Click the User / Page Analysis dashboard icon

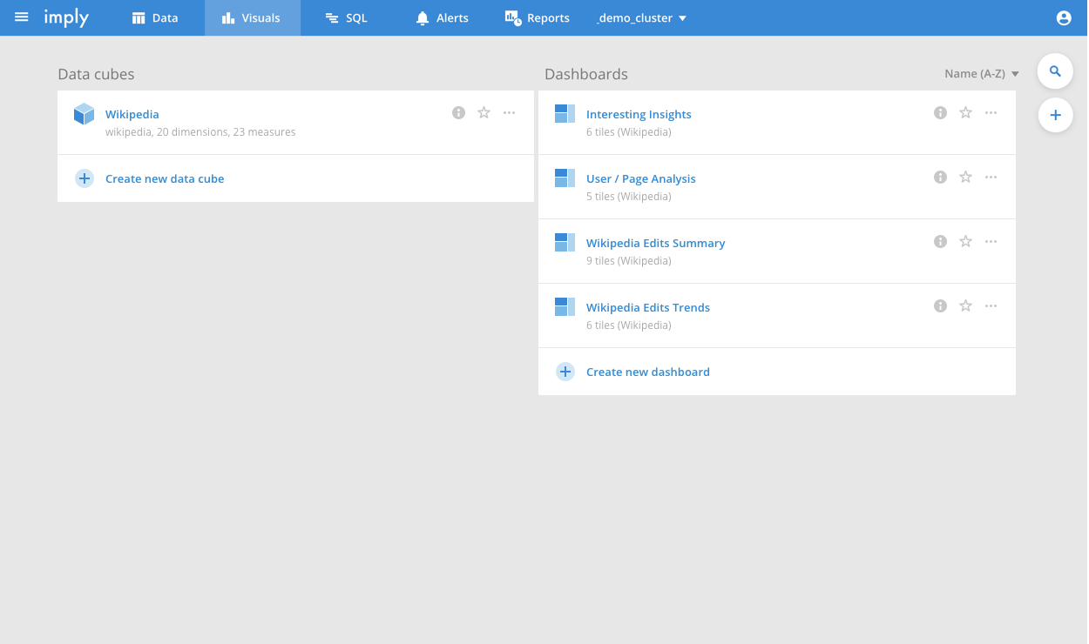565,178
